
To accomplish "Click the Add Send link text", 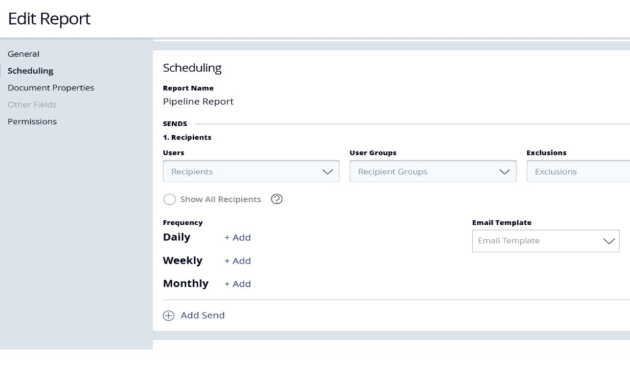I will (202, 315).
